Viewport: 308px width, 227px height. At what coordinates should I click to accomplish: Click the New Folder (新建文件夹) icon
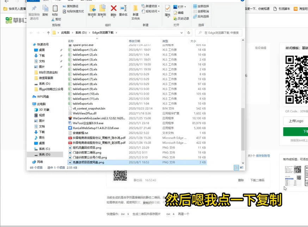[x=136, y=10]
